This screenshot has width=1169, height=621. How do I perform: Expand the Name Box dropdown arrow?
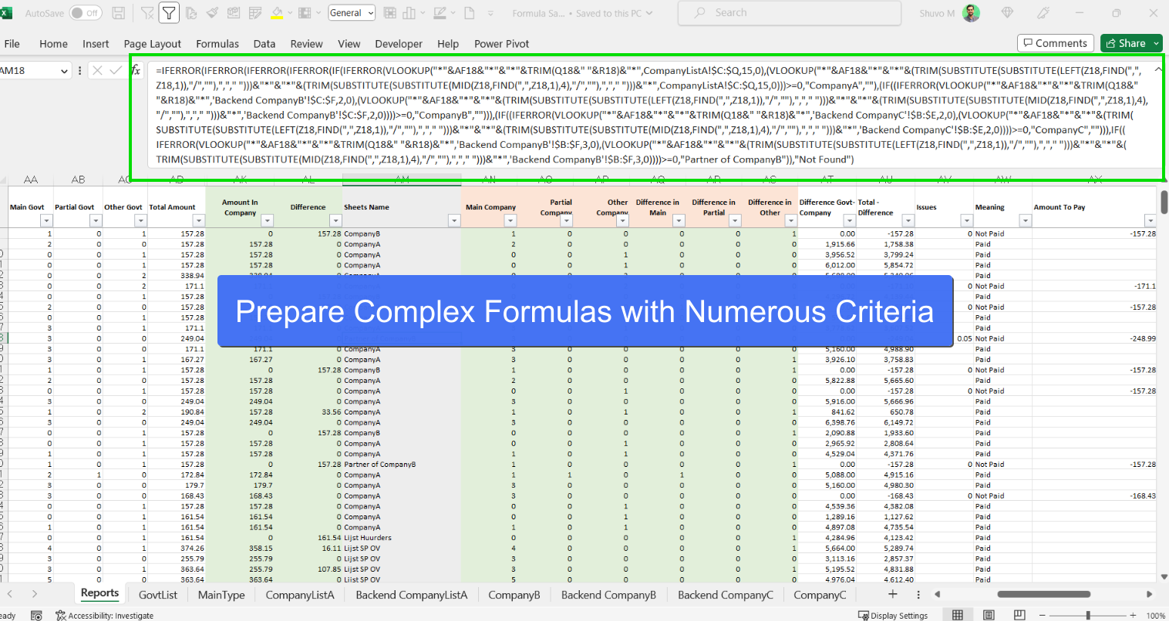[64, 71]
